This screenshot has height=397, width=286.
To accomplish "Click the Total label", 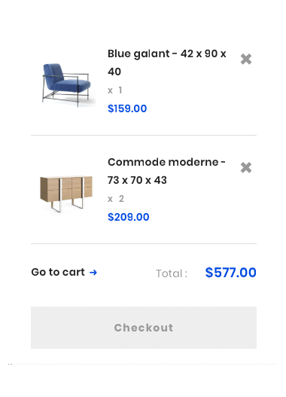I will [172, 273].
